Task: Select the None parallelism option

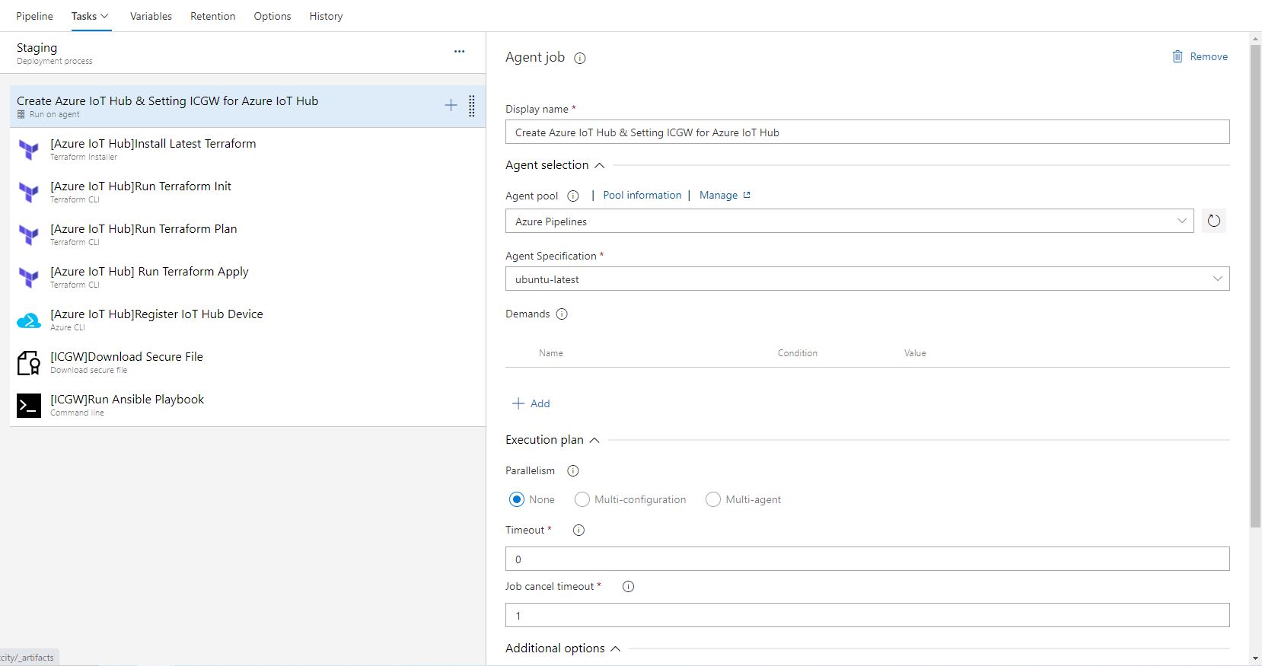Action: tap(518, 500)
